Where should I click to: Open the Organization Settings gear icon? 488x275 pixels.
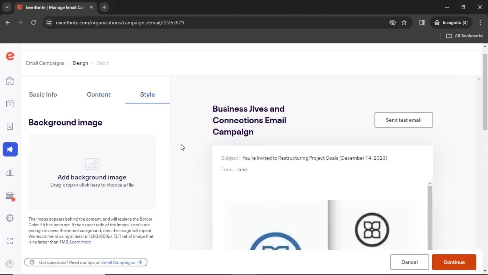(10, 218)
